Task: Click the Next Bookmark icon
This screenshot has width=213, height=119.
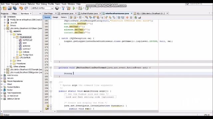Action: pos(110,17)
